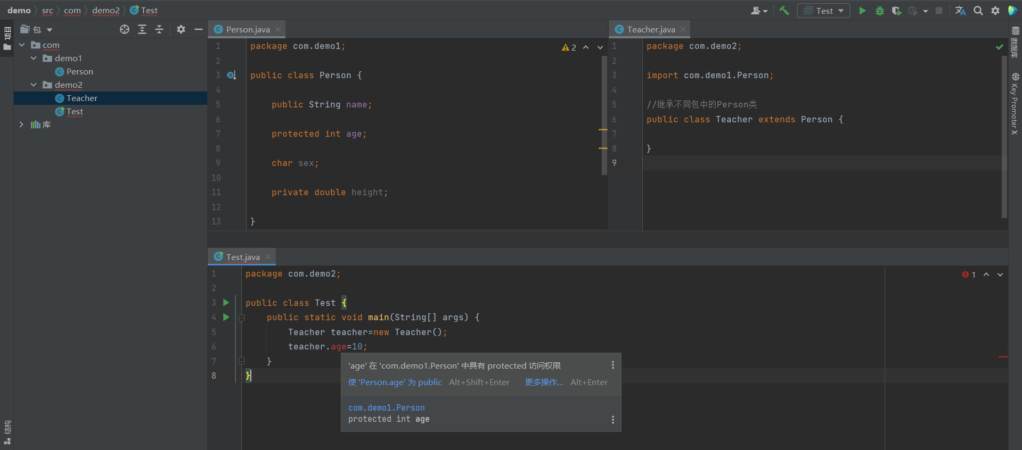Screen dimensions: 1022x450
Task: Click Expand All in project panel
Action: [x=142, y=29]
